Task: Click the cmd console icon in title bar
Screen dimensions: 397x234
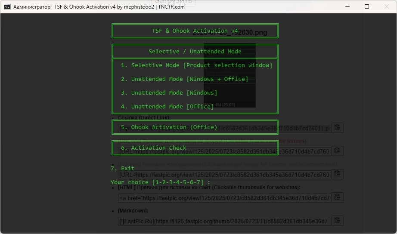Action: coord(7,6)
